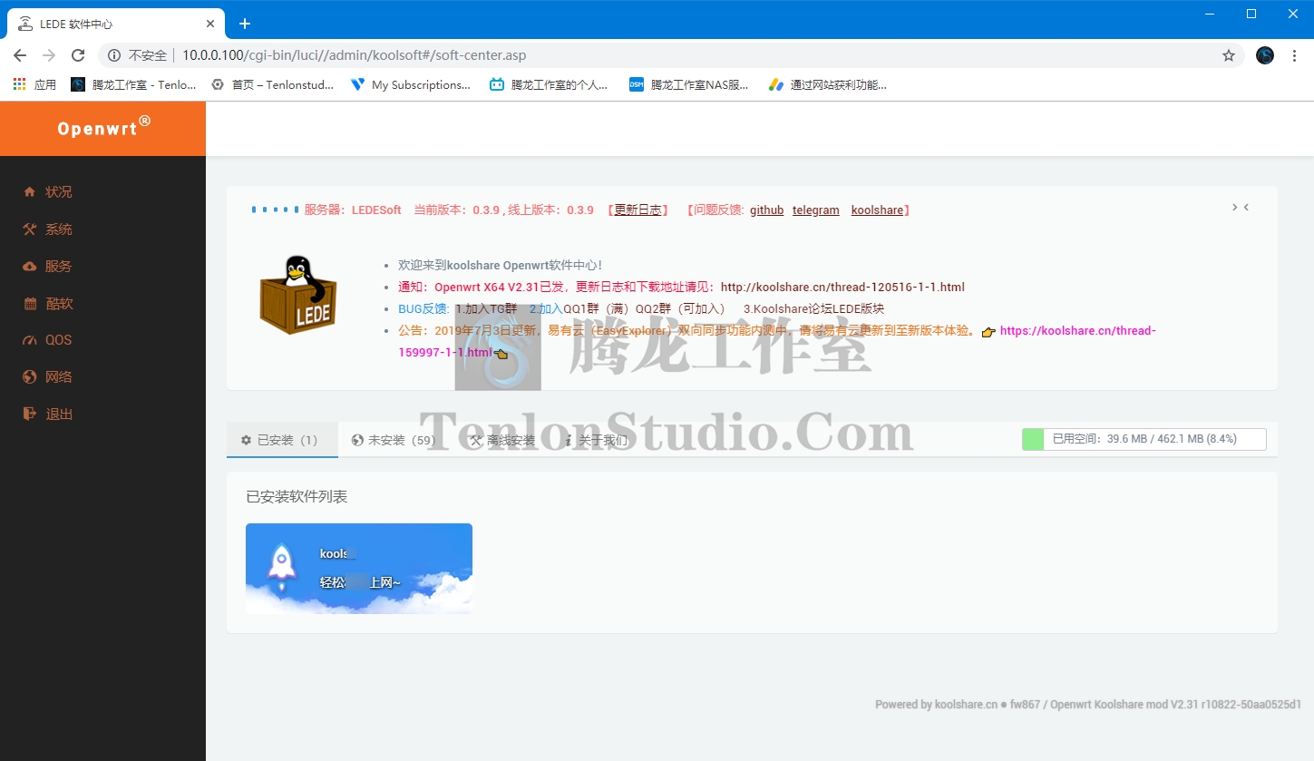
Task: Go forward in browser
Action: pos(49,55)
